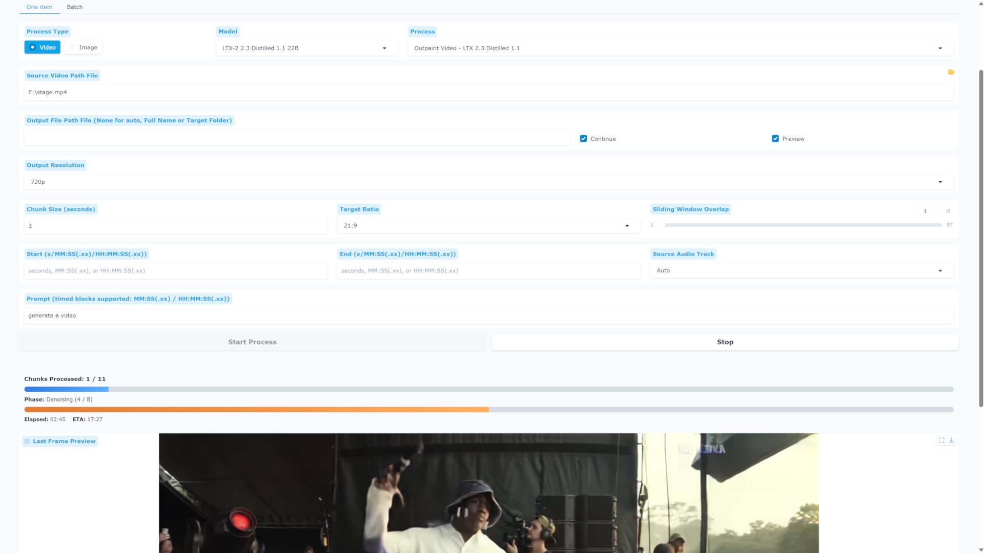Click the Elapsed 02:45 readout

[45, 419]
